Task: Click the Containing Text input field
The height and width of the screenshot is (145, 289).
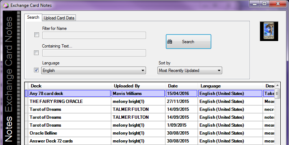Action: (x=94, y=53)
